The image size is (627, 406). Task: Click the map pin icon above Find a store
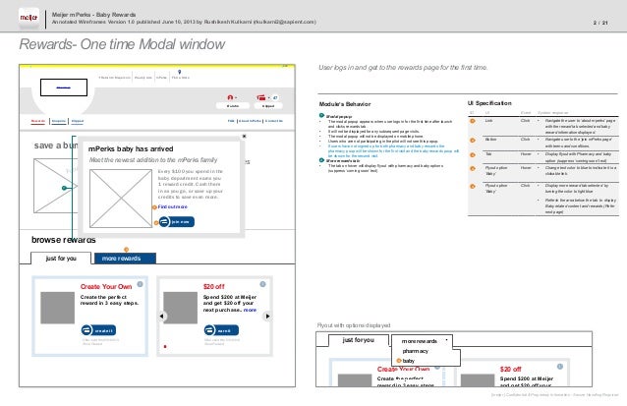(x=180, y=72)
